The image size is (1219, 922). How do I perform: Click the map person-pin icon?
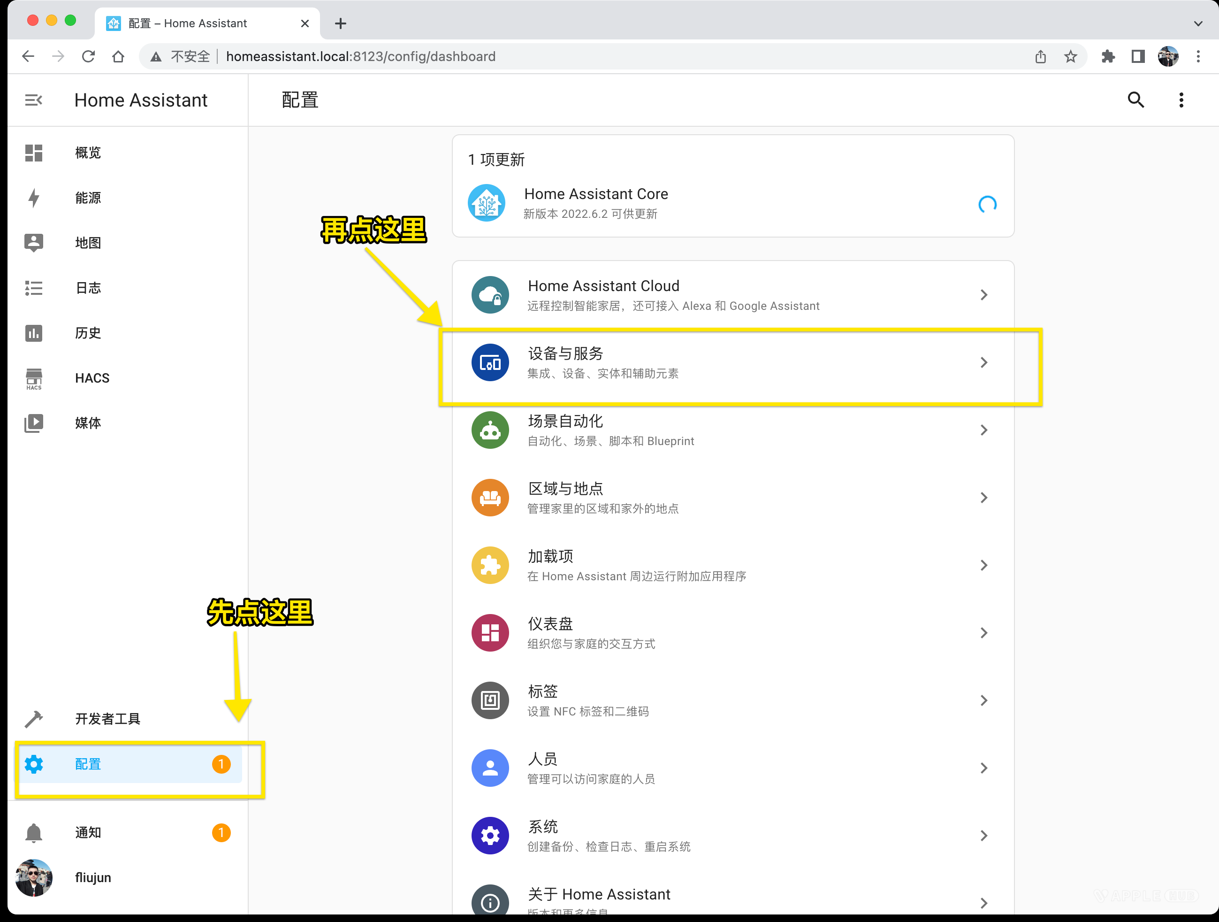tap(34, 243)
